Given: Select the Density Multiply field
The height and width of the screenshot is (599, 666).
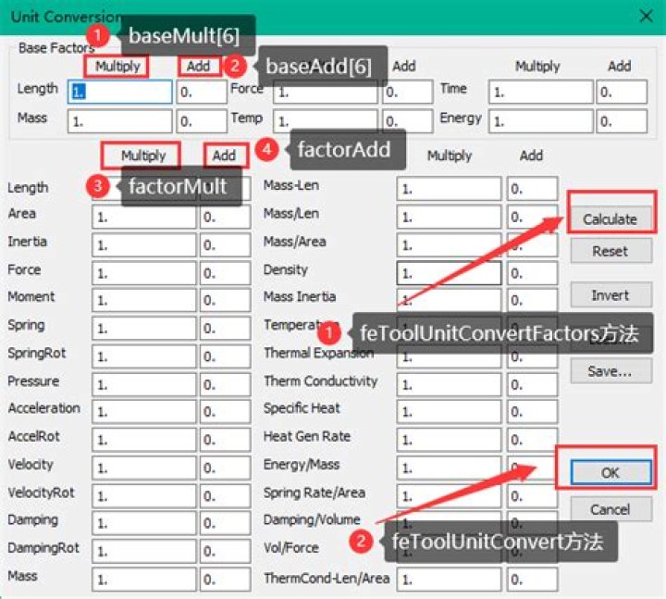Looking at the screenshot, I should click(x=449, y=273).
